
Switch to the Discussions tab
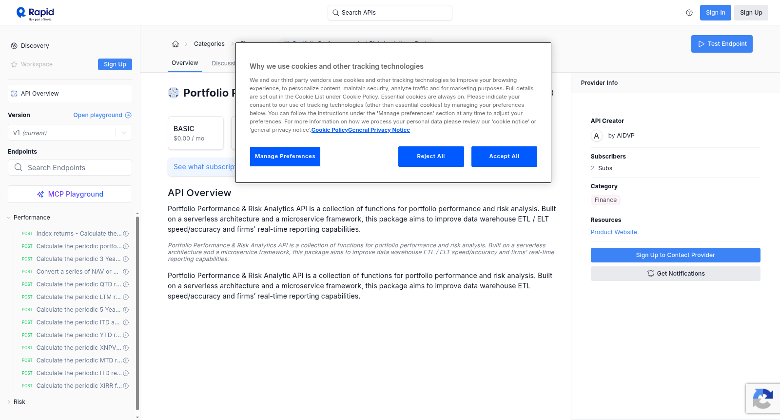pos(223,63)
